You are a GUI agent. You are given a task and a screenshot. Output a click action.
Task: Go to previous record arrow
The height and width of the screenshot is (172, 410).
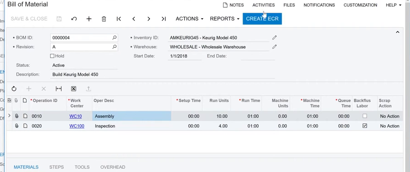pyautogui.click(x=134, y=19)
